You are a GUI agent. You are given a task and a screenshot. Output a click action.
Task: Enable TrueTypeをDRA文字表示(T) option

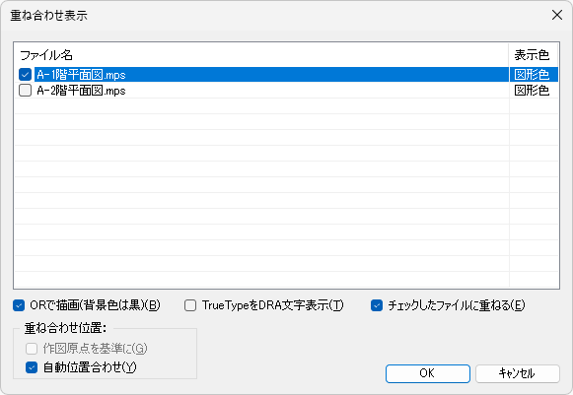[x=190, y=305]
